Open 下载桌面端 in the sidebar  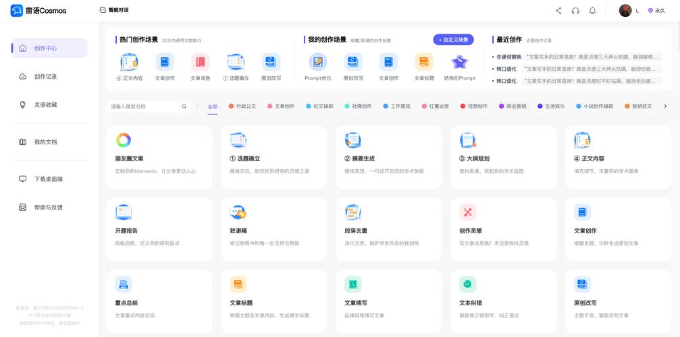[x=49, y=179]
